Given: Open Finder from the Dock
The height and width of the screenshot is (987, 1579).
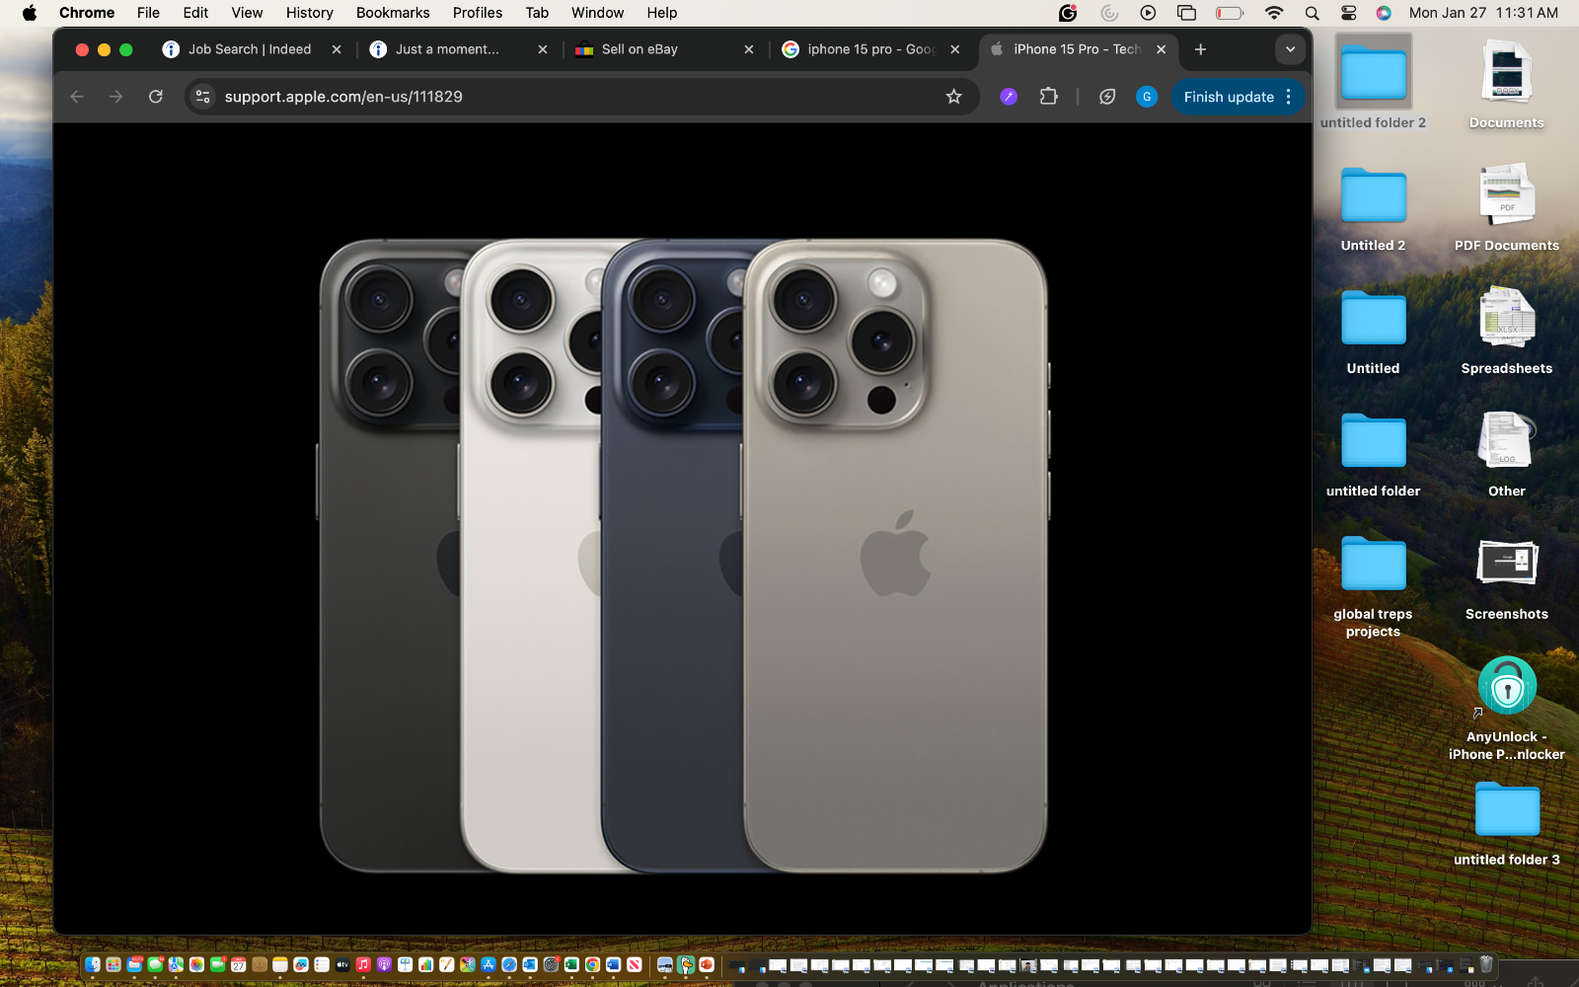Looking at the screenshot, I should click(x=93, y=964).
